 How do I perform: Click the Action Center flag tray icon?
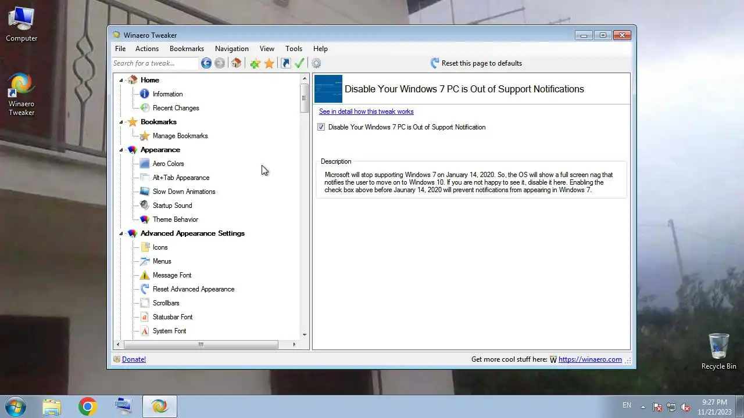click(657, 407)
